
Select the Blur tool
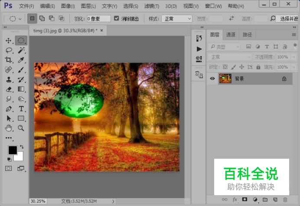8,99
